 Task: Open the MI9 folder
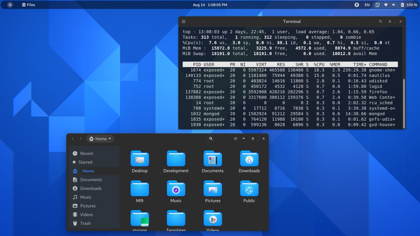coord(139,189)
